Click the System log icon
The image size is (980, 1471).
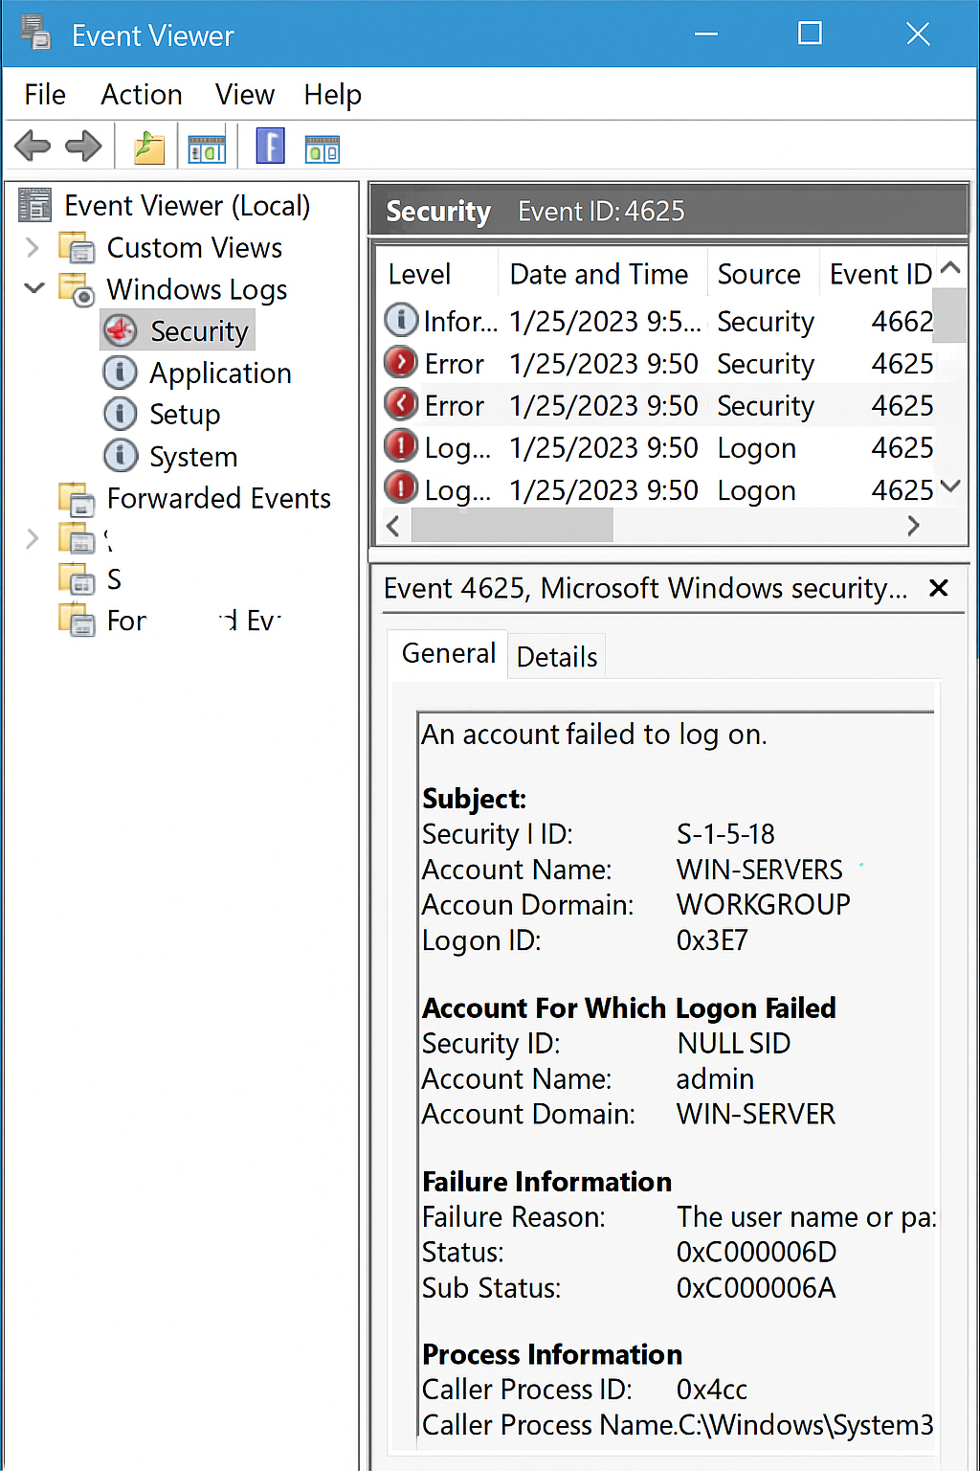pos(120,456)
